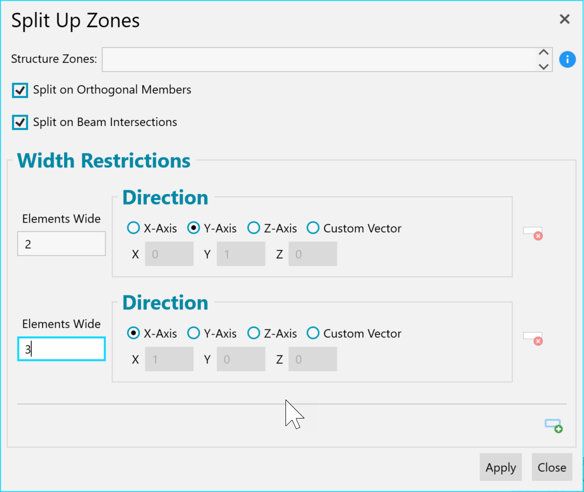This screenshot has height=492, width=584.
Task: Select X-Axis in the first Direction group
Action: click(133, 227)
